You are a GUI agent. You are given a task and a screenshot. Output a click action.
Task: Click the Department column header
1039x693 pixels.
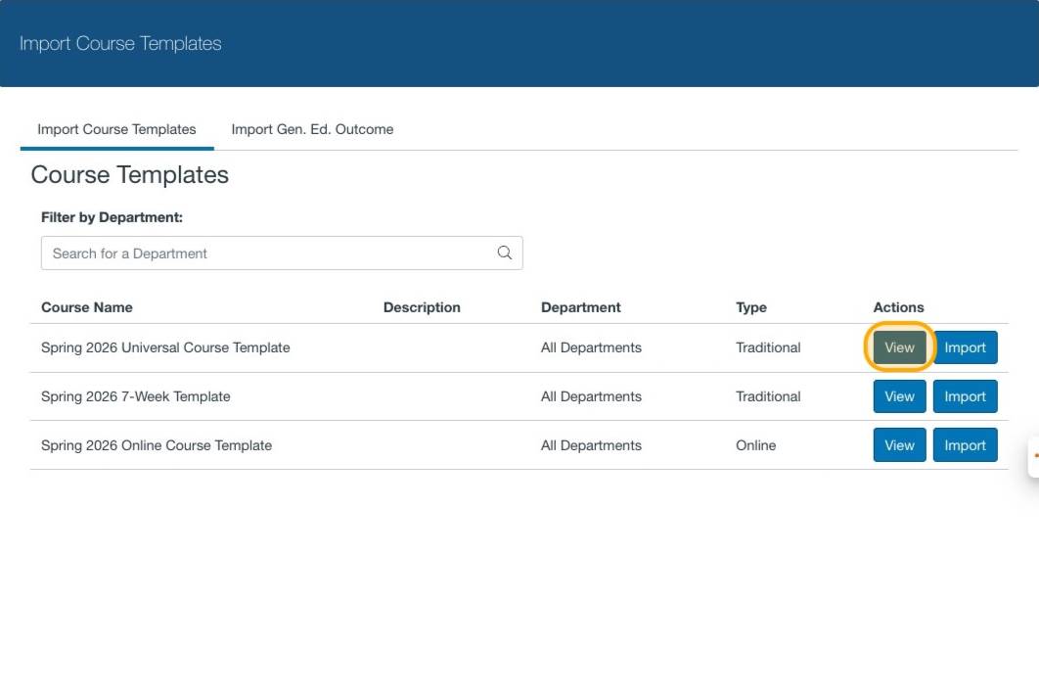pyautogui.click(x=581, y=307)
